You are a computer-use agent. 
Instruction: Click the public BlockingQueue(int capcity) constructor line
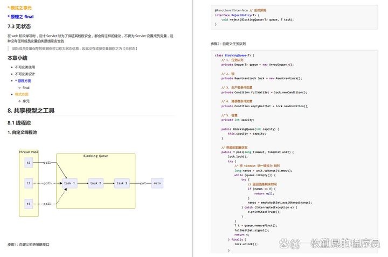coord(250,129)
